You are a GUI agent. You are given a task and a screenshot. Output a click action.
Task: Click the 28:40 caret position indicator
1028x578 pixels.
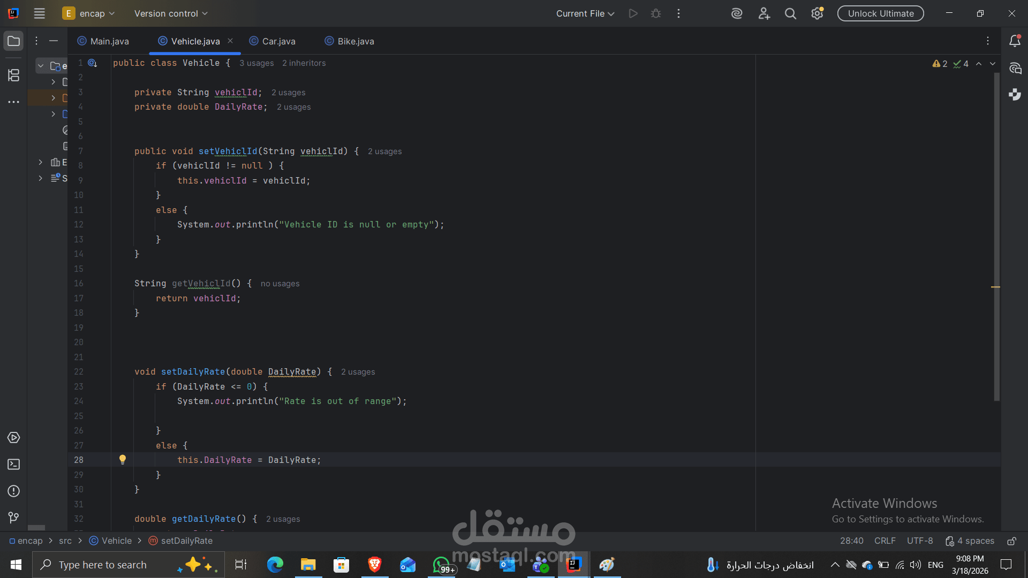[851, 541]
